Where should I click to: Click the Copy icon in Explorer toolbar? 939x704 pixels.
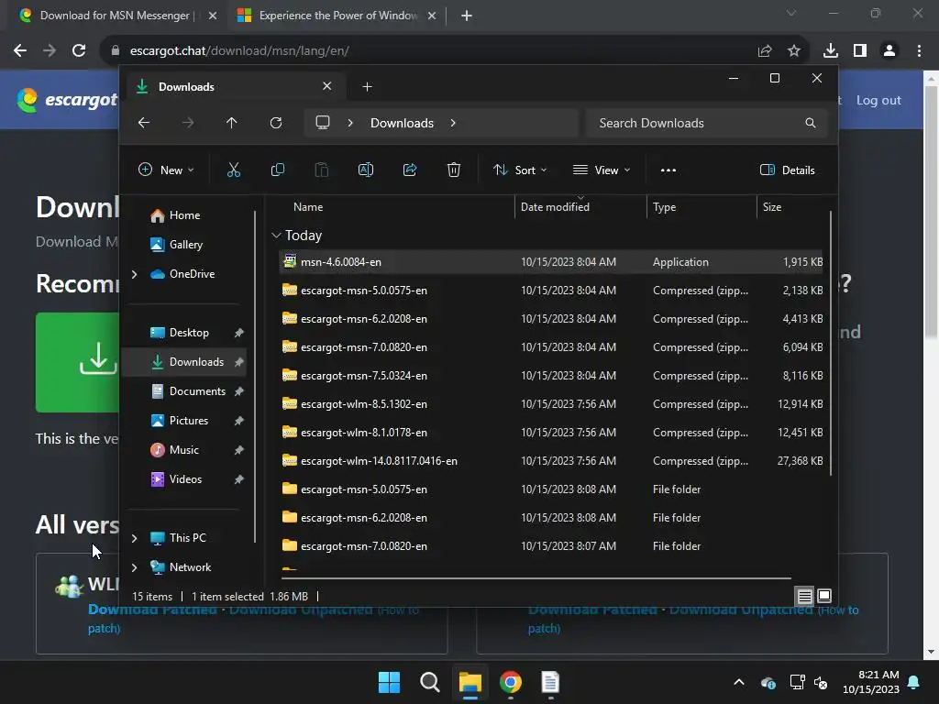[x=277, y=170]
